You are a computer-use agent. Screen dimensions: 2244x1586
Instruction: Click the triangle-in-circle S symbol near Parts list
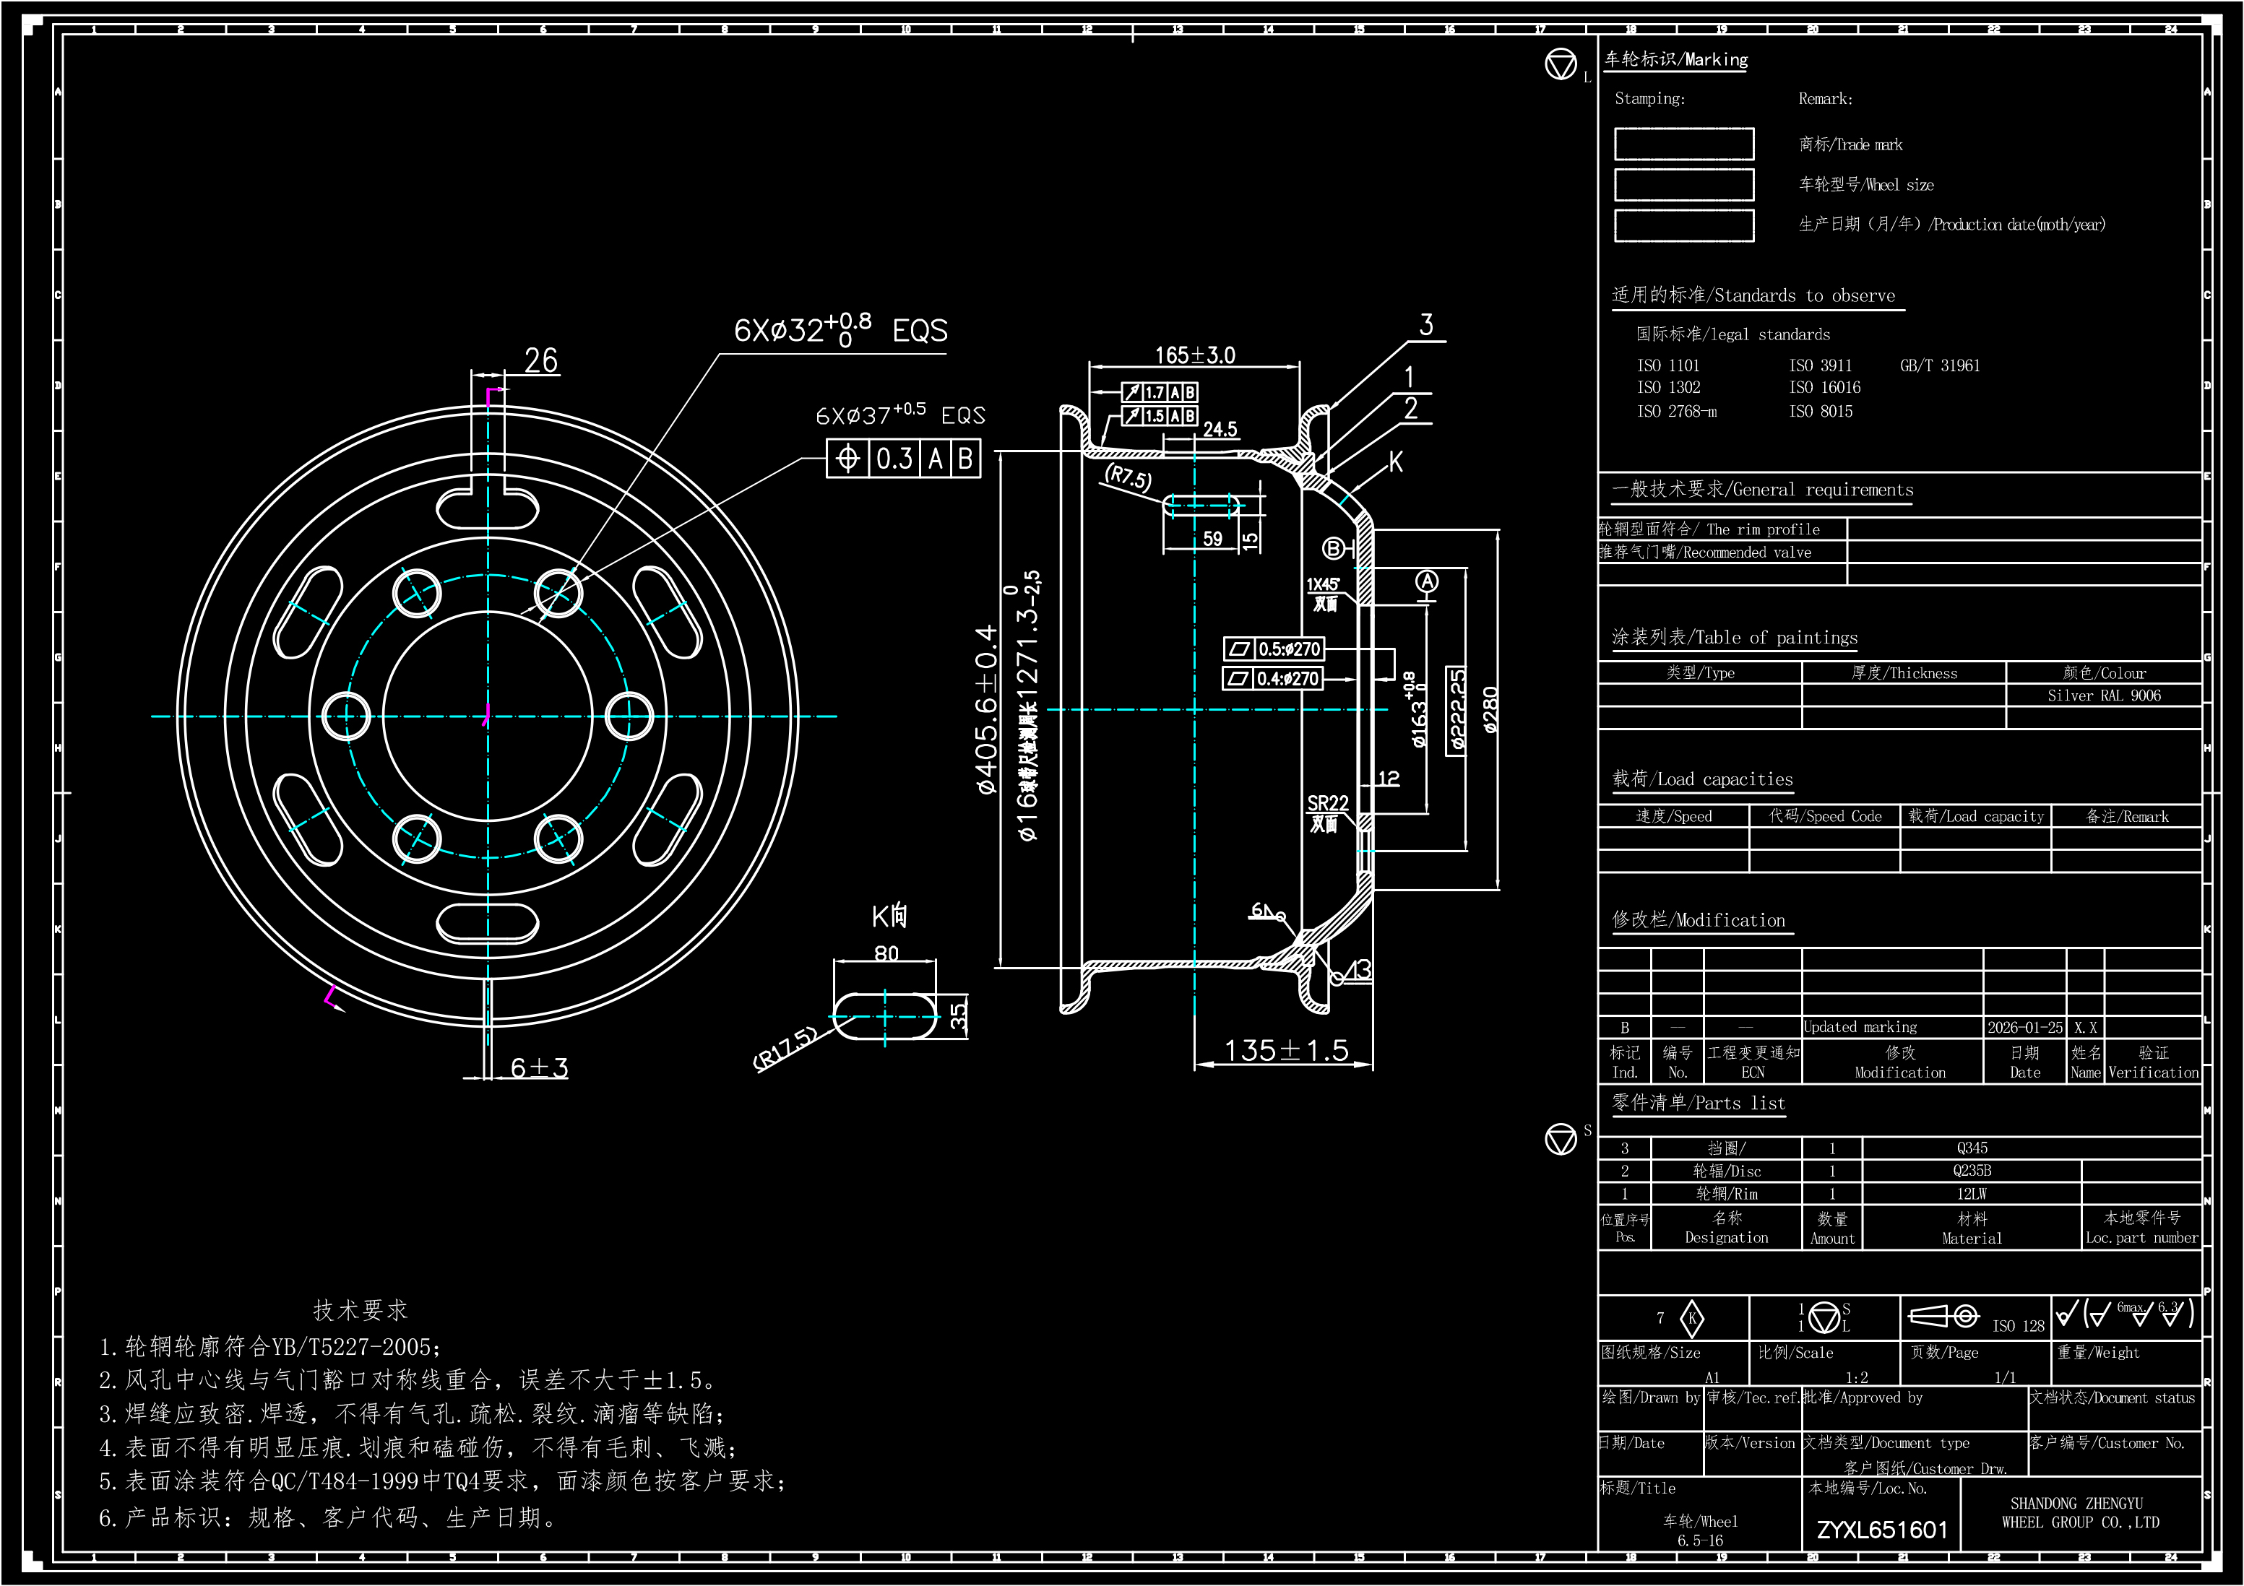(1561, 1138)
